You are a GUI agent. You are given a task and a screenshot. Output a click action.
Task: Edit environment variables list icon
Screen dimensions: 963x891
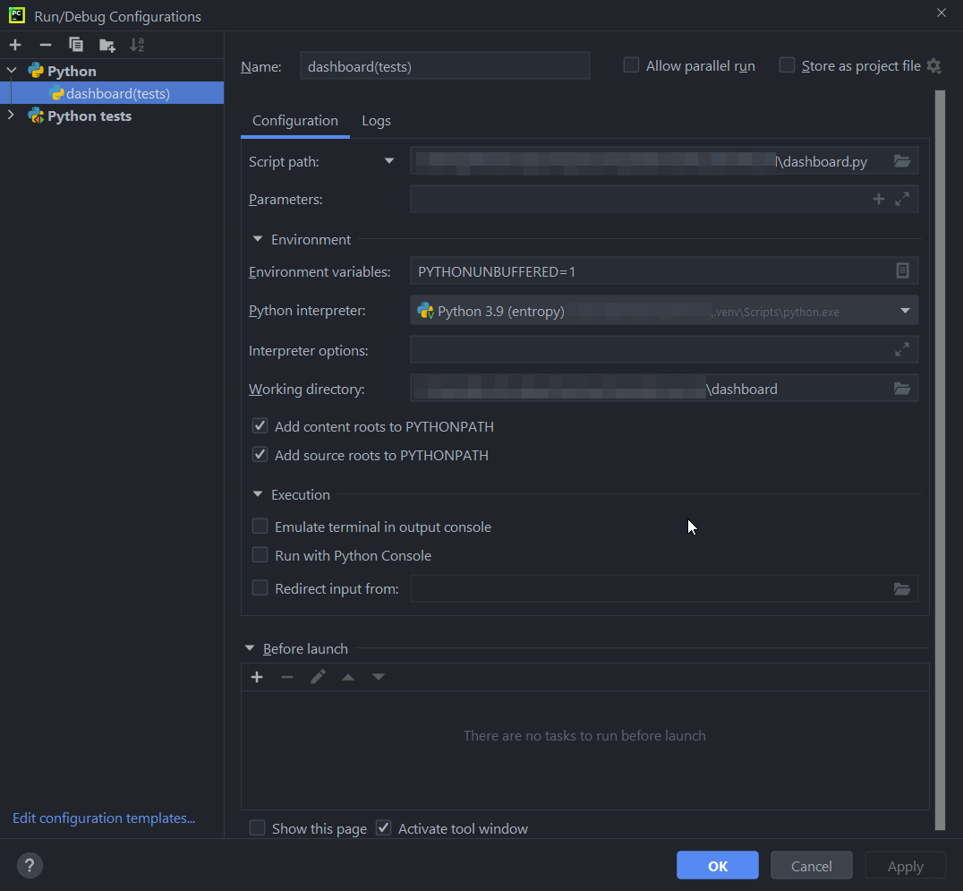click(x=902, y=270)
